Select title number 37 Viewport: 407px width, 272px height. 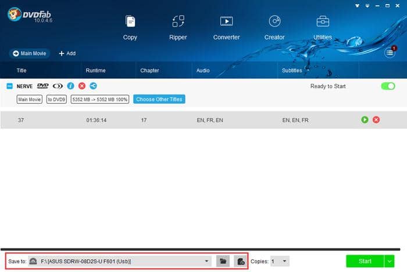(21, 120)
